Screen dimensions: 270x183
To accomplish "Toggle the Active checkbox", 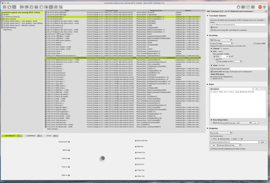I will pyautogui.click(x=212, y=27).
